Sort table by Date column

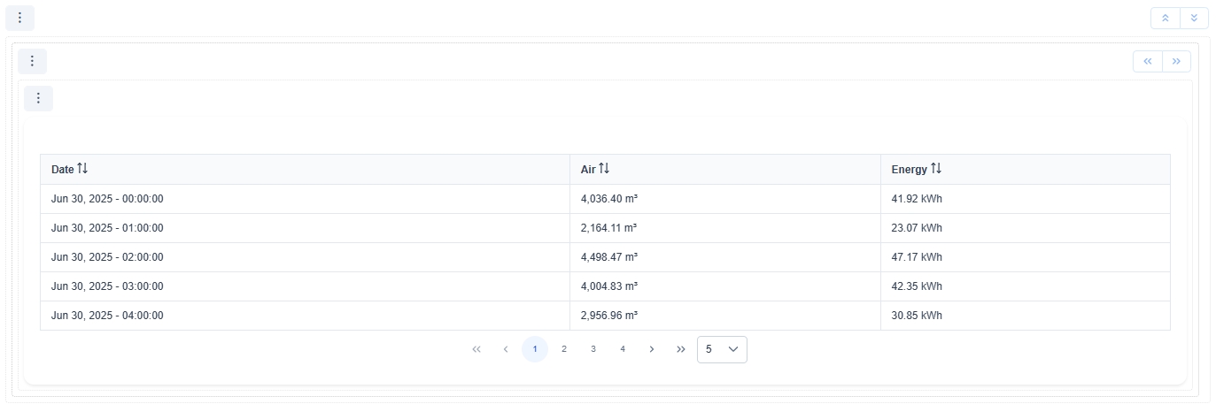pos(82,169)
